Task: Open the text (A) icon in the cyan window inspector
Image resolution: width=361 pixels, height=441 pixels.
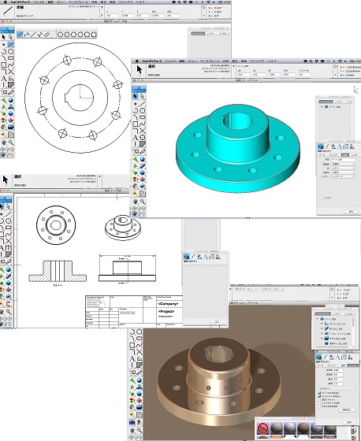Action: (x=339, y=146)
